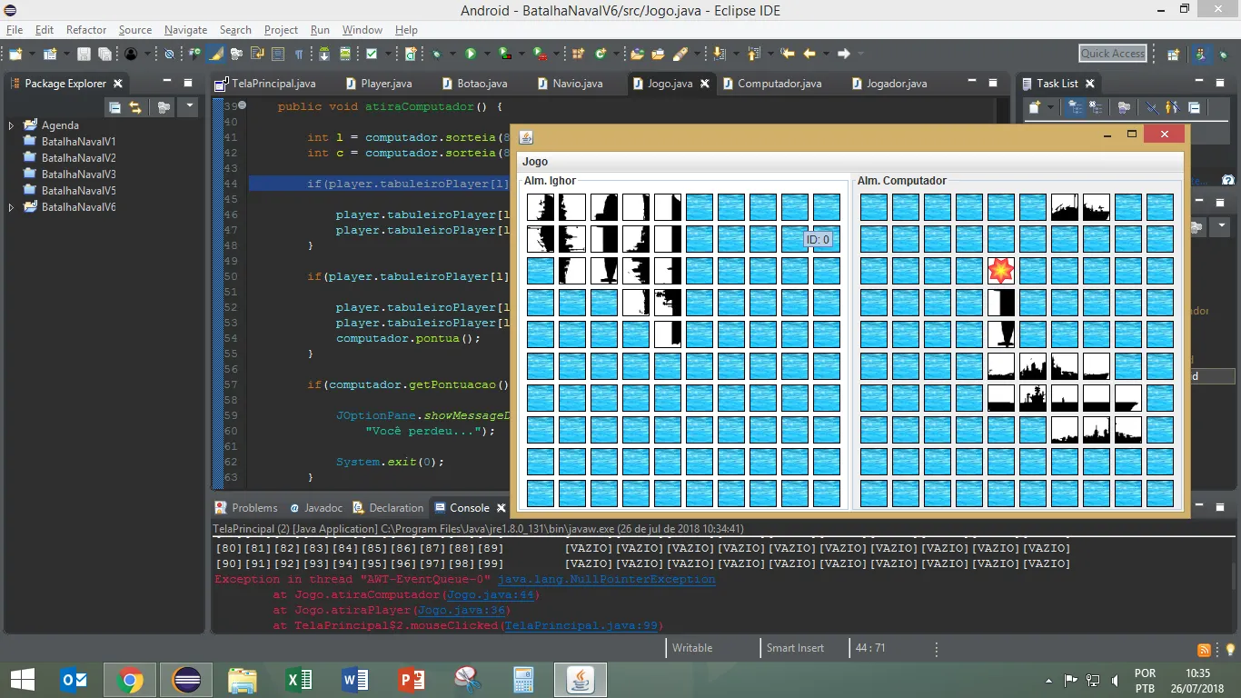Toggle Show Whitespace Characters pilcrow icon
The image size is (1241, 698).
(299, 55)
